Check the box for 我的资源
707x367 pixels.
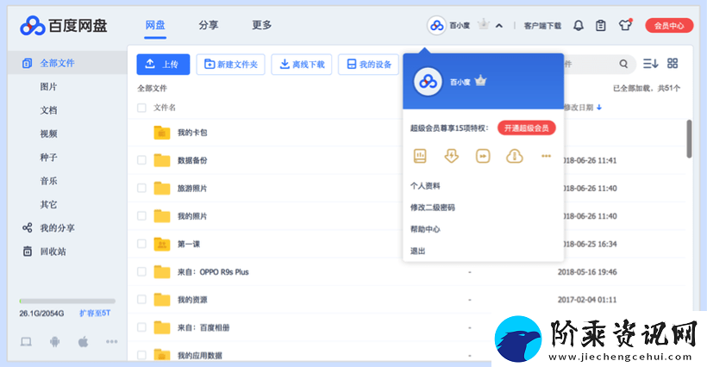coord(141,300)
